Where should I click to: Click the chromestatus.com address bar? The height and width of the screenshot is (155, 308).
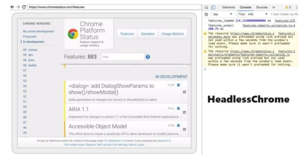pyautogui.click(x=114, y=7)
